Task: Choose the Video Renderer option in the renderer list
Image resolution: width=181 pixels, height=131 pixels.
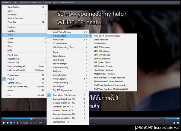Action: pos(113,40)
